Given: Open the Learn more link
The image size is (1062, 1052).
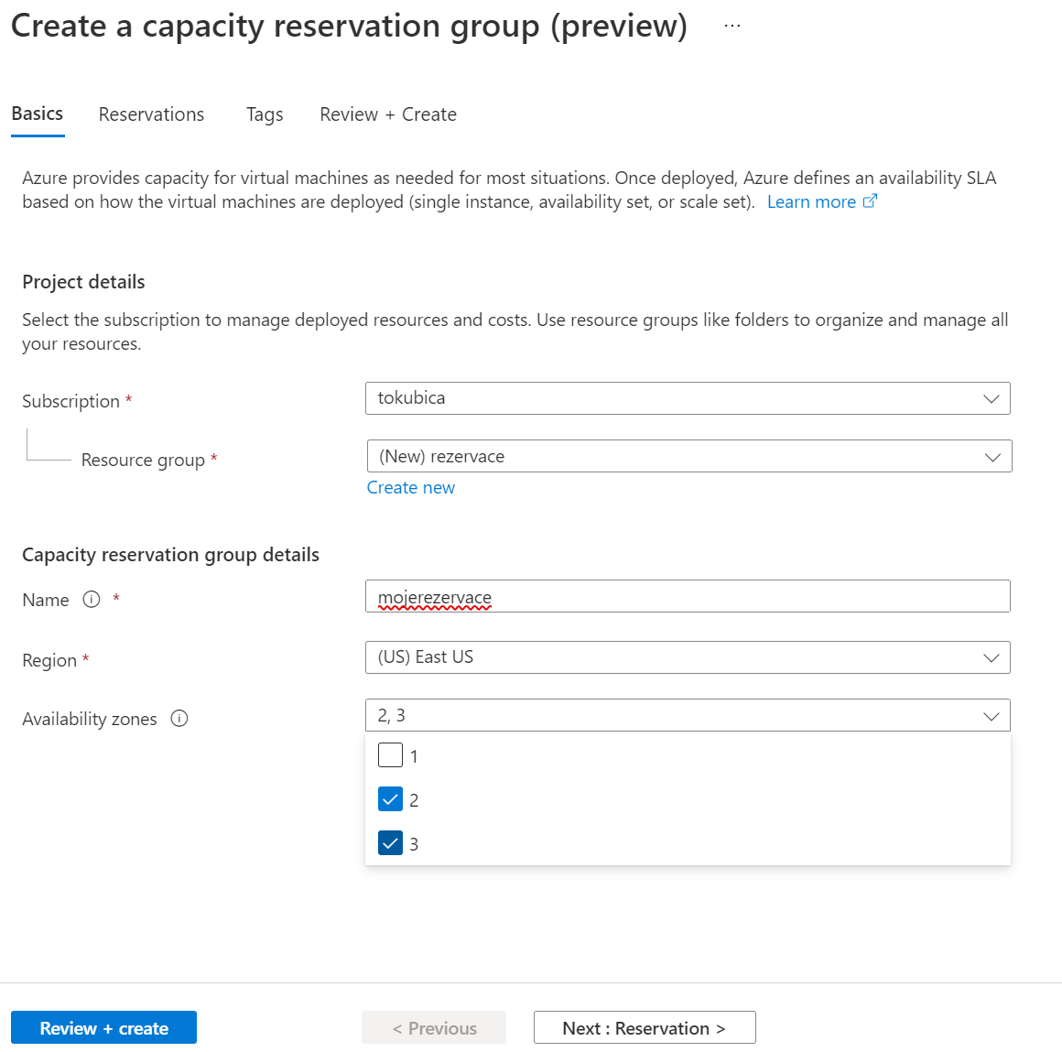Looking at the screenshot, I should click(x=811, y=202).
